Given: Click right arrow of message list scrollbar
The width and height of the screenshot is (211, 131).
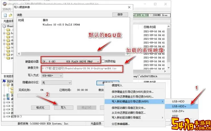Looking at the screenshot, I should pyautogui.click(x=128, y=54).
